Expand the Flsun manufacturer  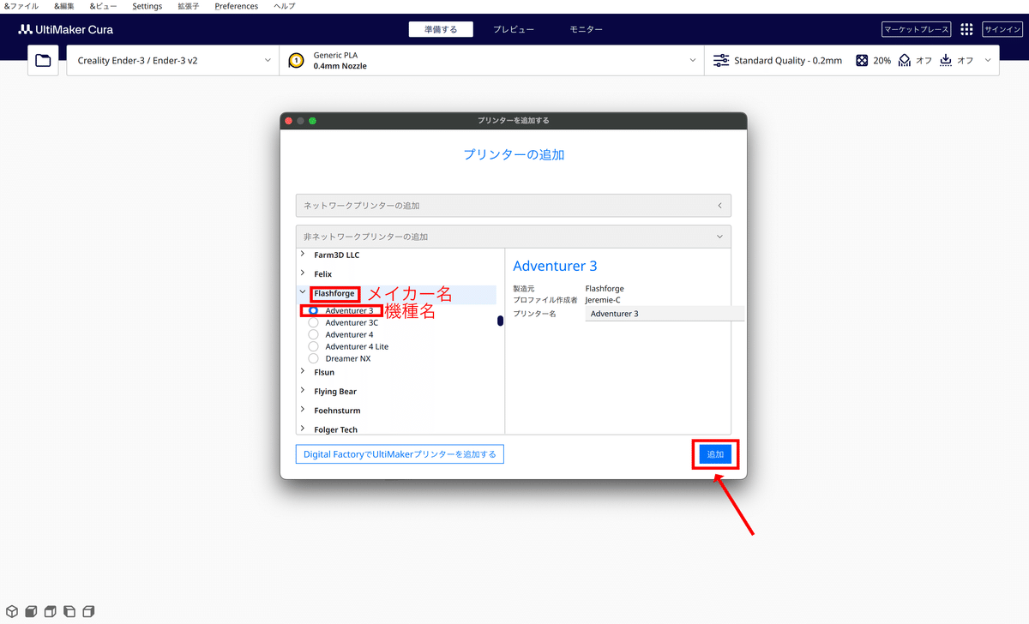point(303,372)
